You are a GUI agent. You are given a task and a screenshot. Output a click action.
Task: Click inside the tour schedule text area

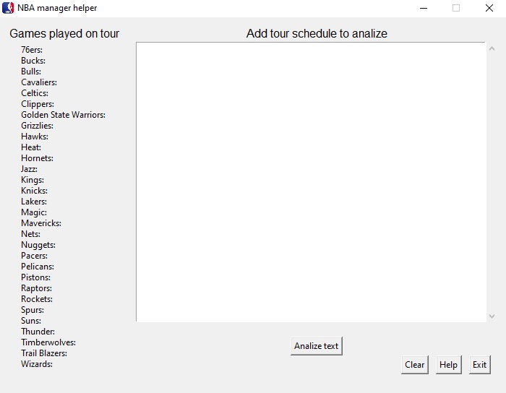(x=311, y=182)
